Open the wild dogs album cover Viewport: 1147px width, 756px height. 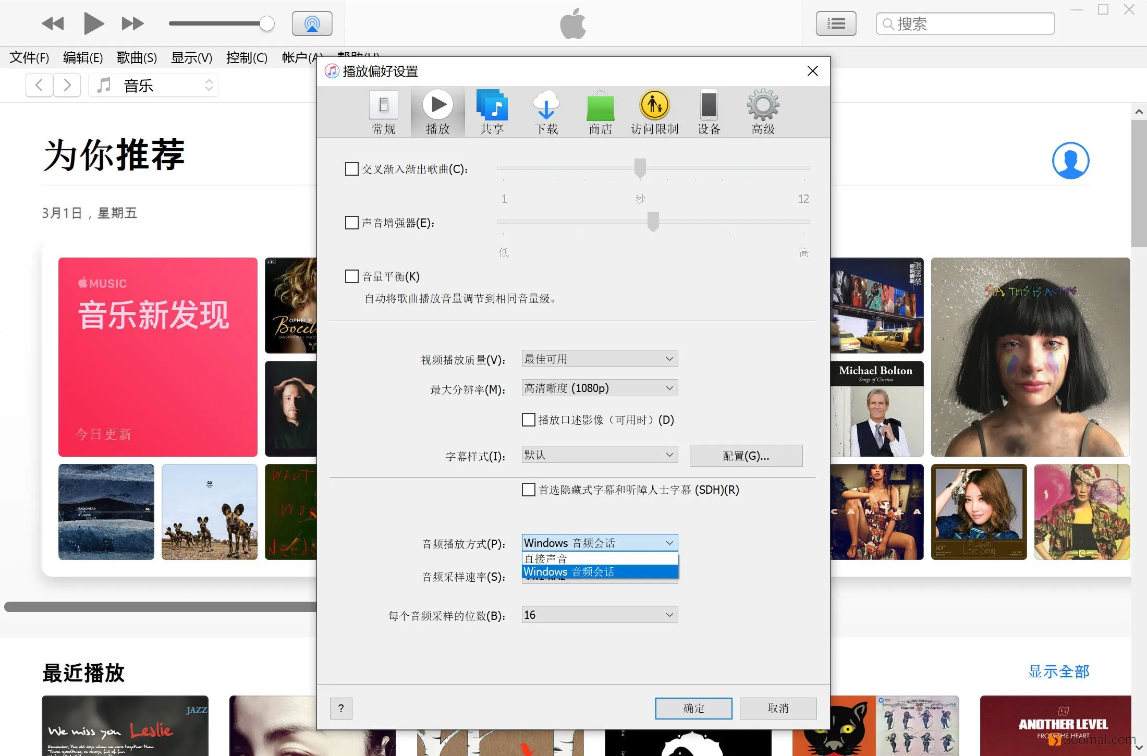click(x=210, y=512)
